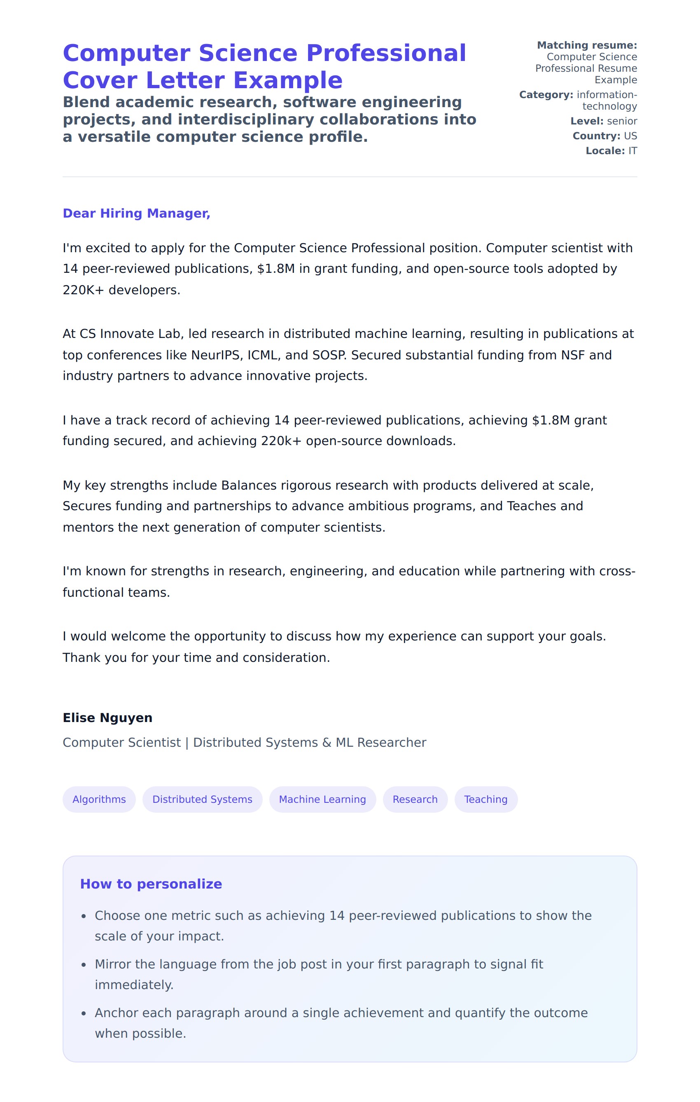The height and width of the screenshot is (1102, 700).
Task: Click the information-technology category value
Action: point(607,100)
